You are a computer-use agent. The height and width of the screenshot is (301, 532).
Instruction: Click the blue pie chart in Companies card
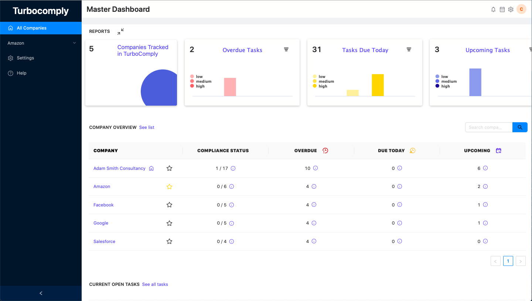(159, 88)
